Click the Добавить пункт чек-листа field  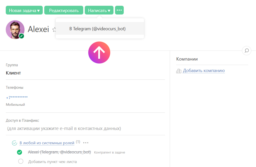point(52,161)
